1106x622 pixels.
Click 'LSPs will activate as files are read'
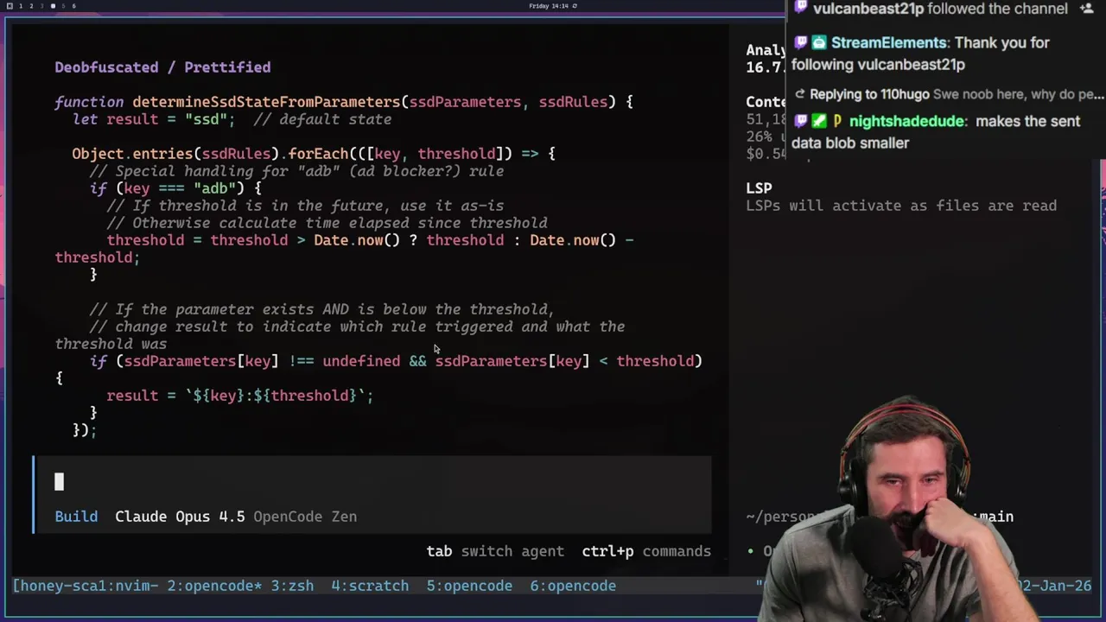click(901, 206)
